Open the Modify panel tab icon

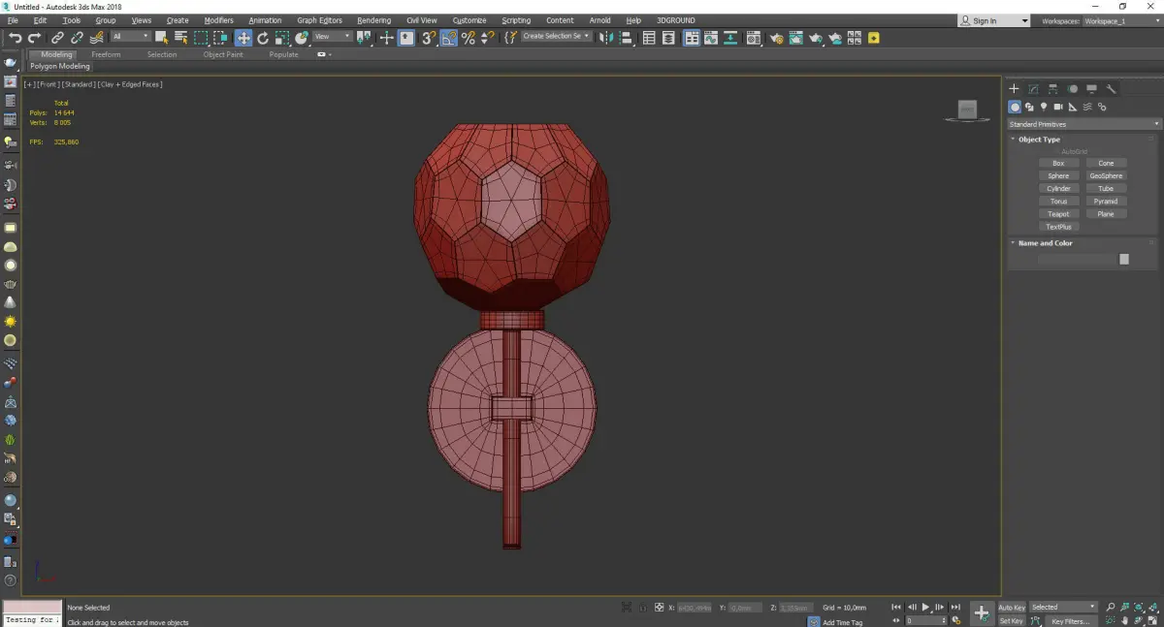pyautogui.click(x=1034, y=89)
